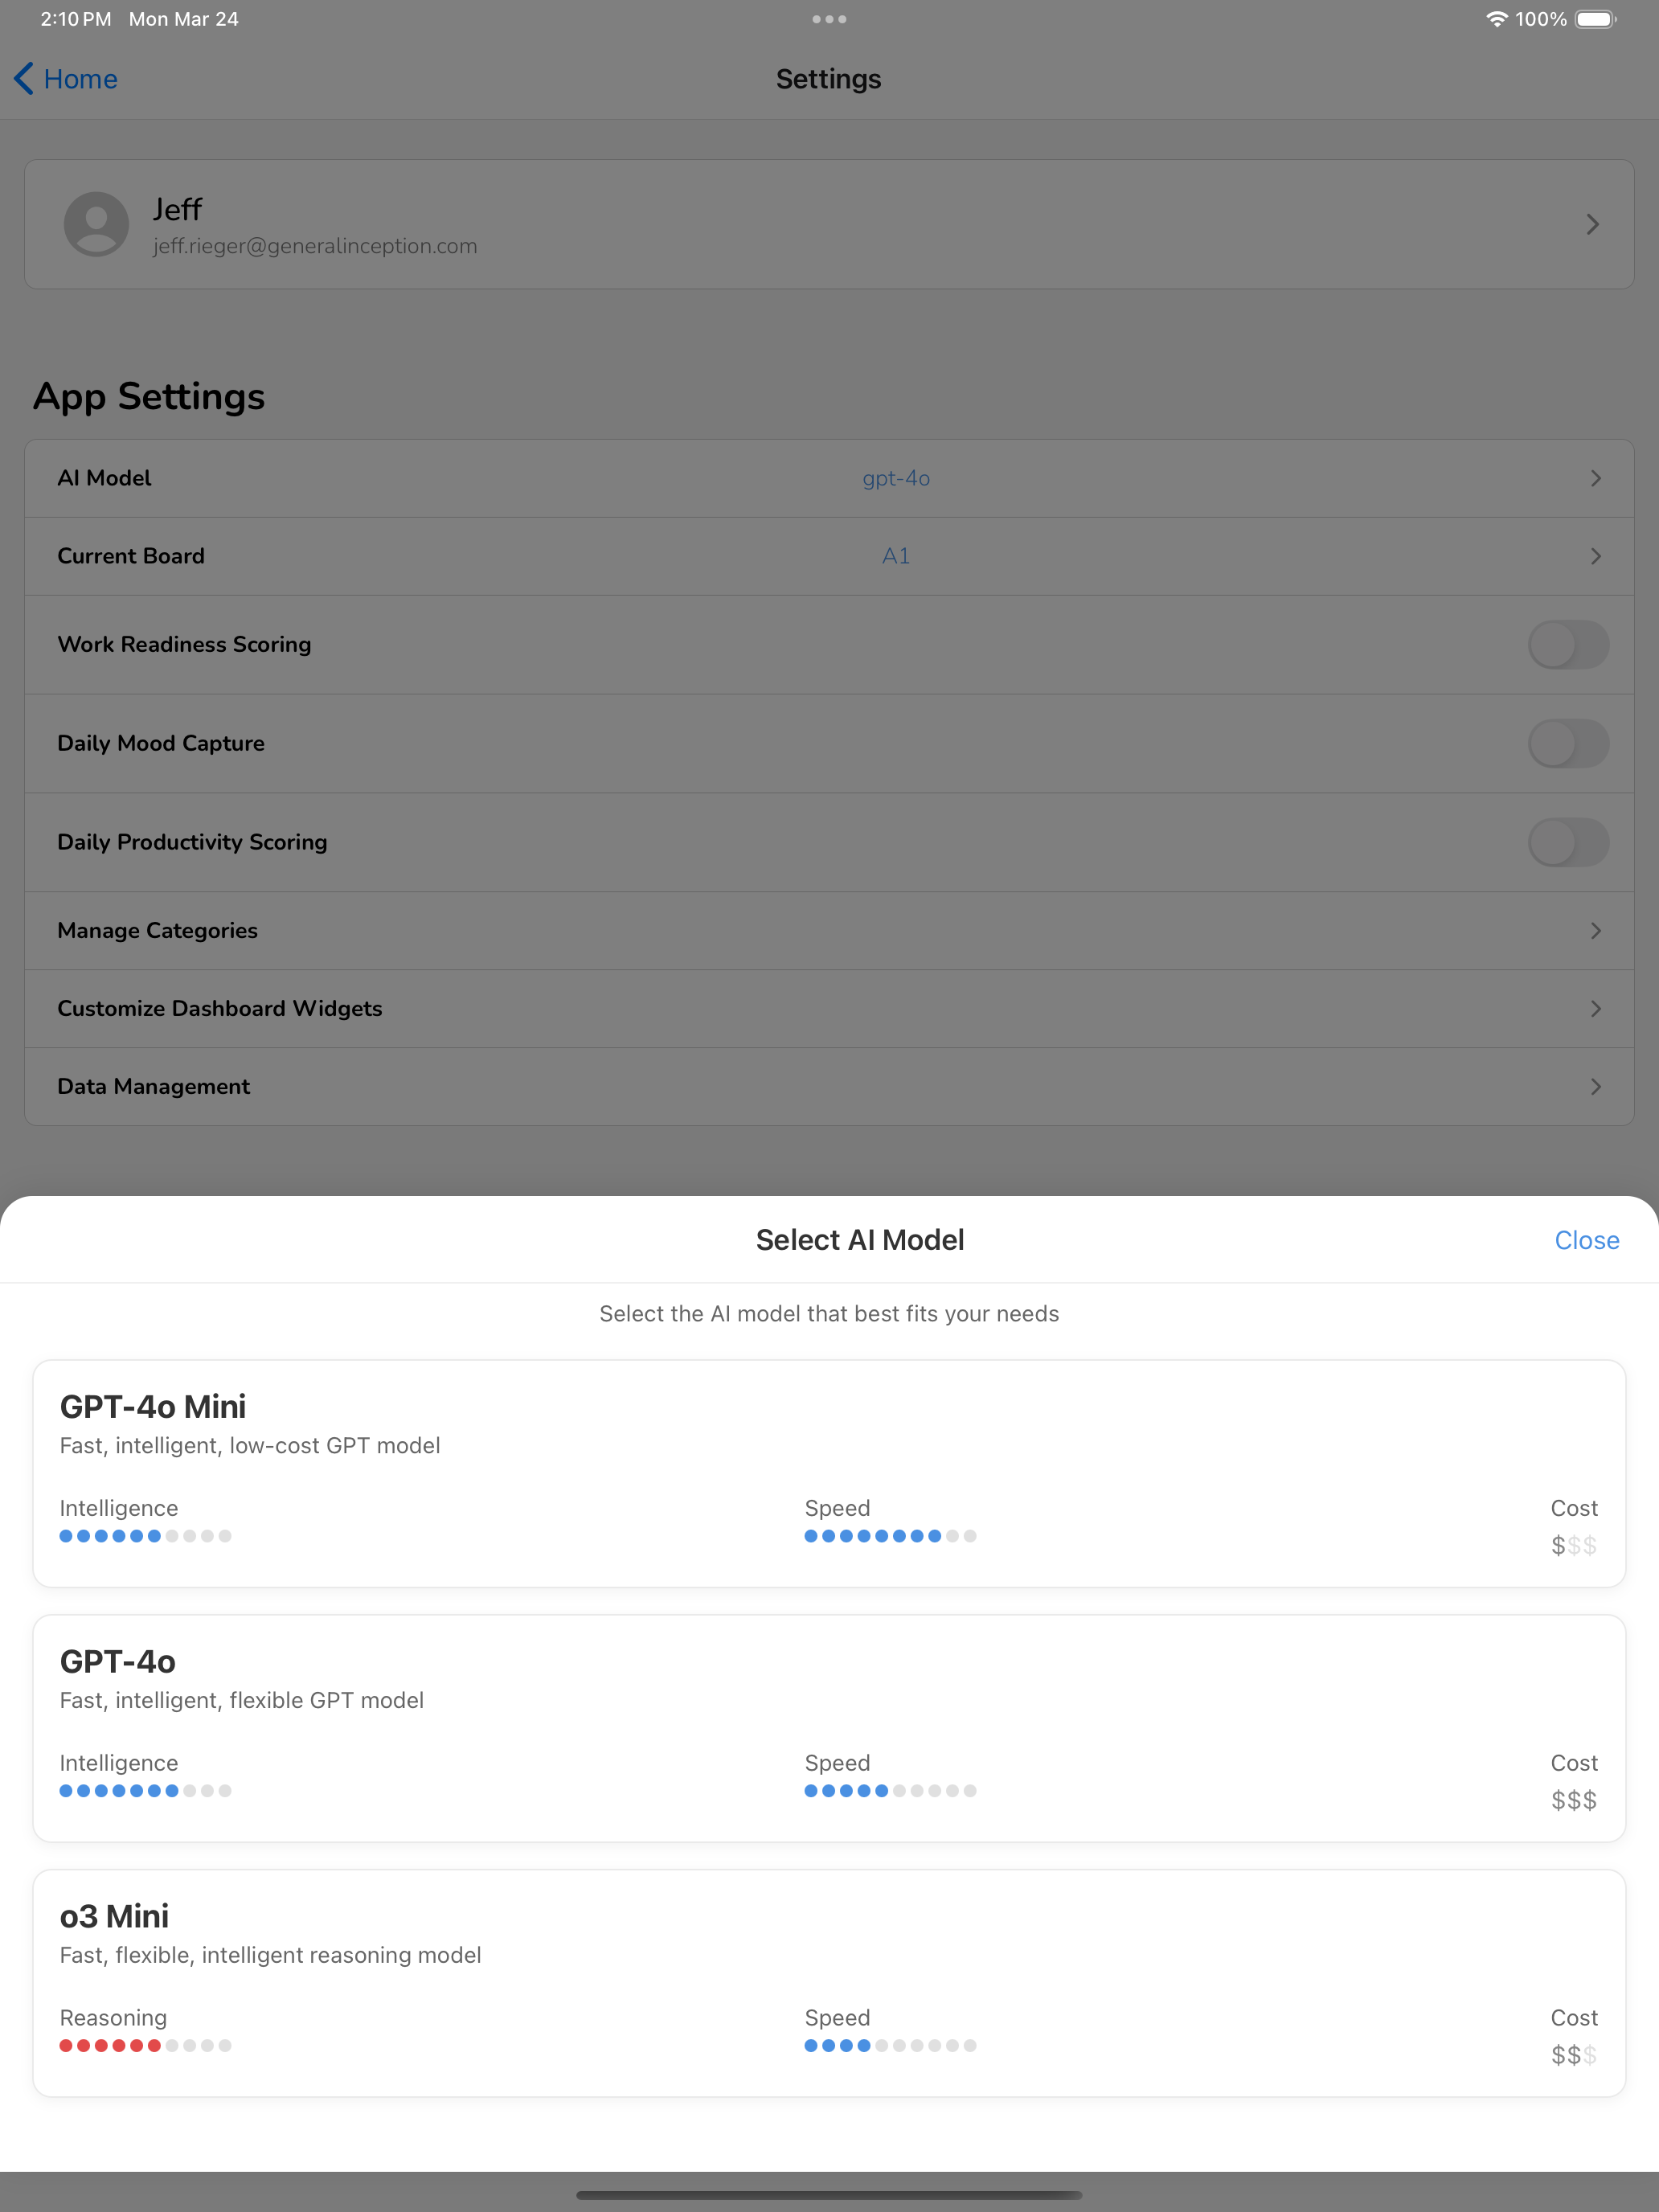Click "Fast, flexible, intelligent reasoning model" description
Image resolution: width=1659 pixels, height=2212 pixels.
click(270, 1955)
